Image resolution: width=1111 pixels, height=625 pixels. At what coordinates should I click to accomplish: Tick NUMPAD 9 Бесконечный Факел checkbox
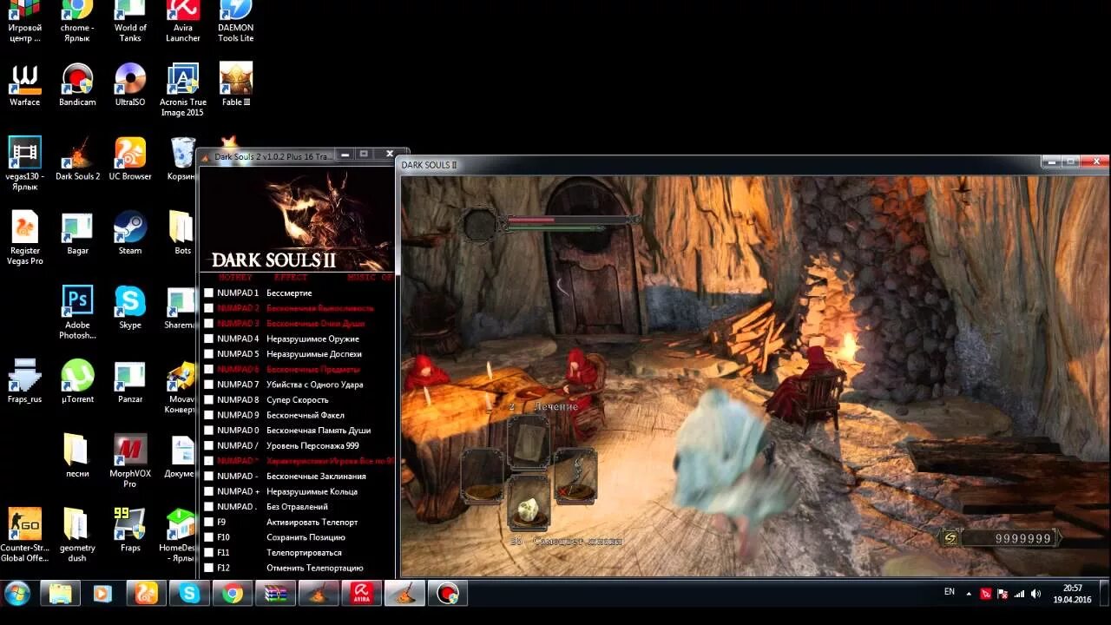(x=208, y=415)
